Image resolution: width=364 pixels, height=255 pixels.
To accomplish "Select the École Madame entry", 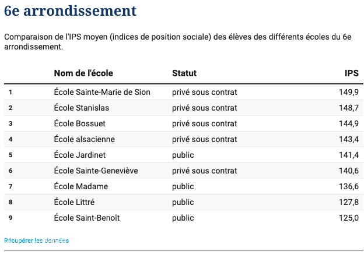I will 184,187.
